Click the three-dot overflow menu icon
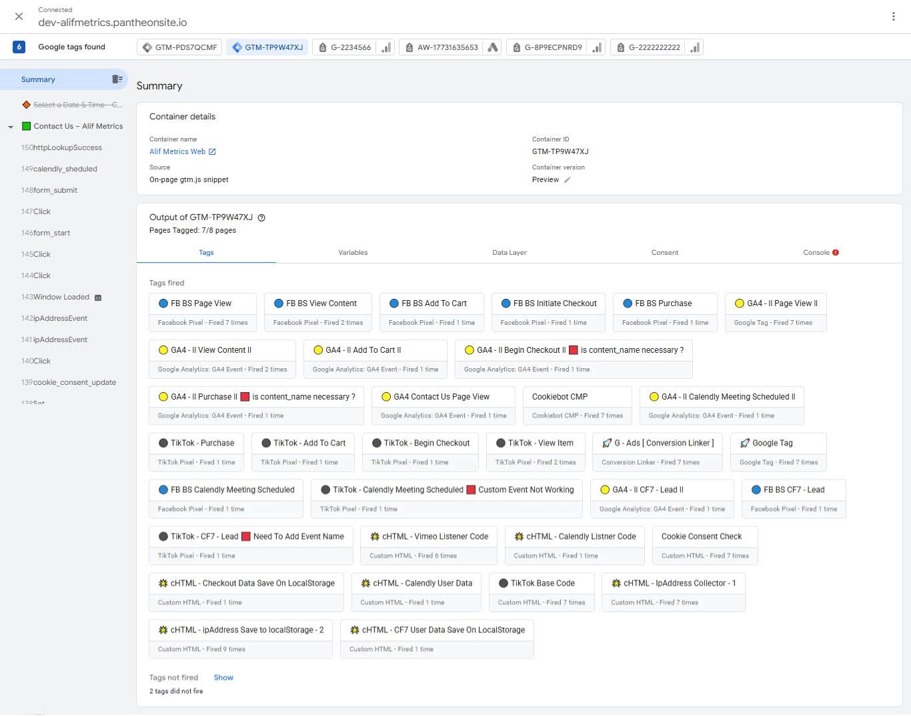 pyautogui.click(x=893, y=17)
